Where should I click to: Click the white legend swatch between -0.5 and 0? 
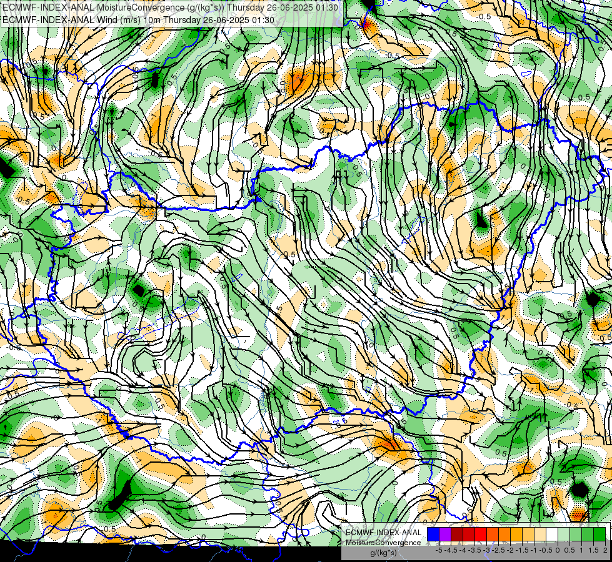tap(552, 534)
